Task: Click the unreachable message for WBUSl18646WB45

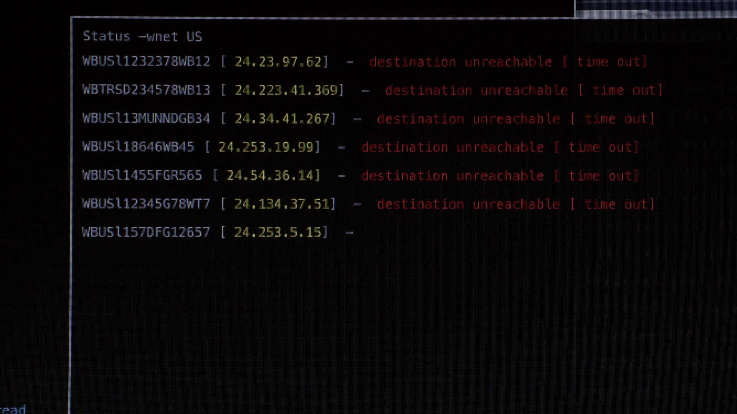Action: tap(500, 147)
